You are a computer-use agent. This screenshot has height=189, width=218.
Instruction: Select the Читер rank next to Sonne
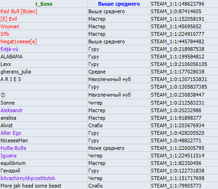(x=95, y=103)
